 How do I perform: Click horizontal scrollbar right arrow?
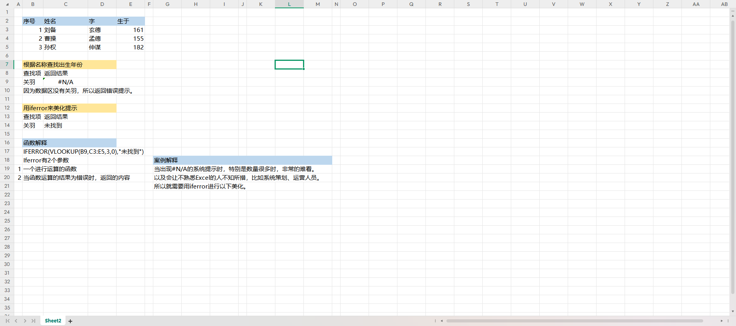(x=721, y=321)
